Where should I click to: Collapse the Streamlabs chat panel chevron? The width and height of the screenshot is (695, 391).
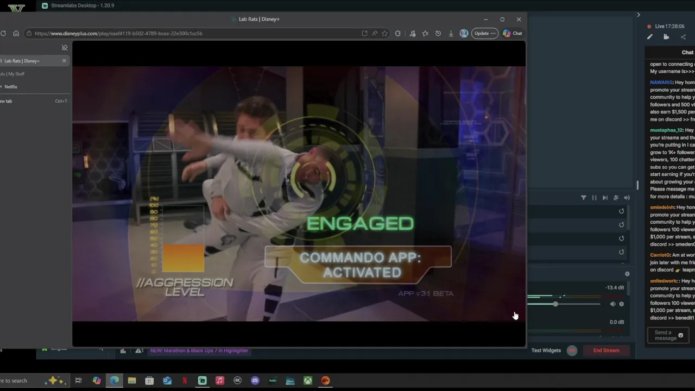click(639, 15)
